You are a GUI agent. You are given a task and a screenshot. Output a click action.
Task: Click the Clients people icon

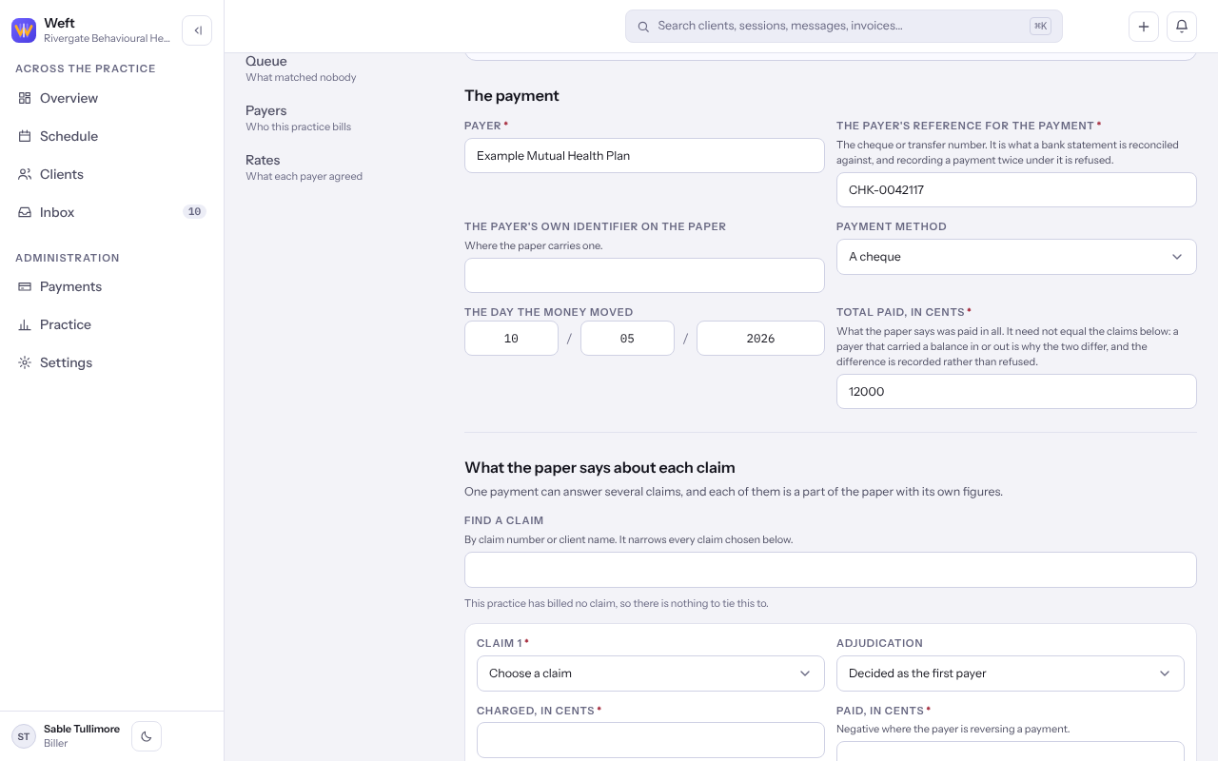pyautogui.click(x=25, y=174)
